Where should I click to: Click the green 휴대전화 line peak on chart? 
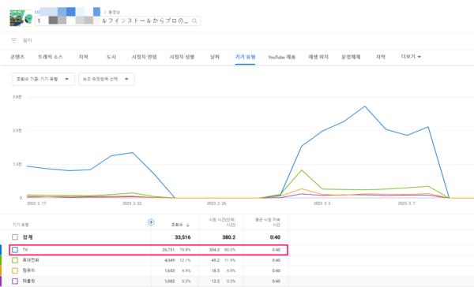pyautogui.click(x=302, y=170)
